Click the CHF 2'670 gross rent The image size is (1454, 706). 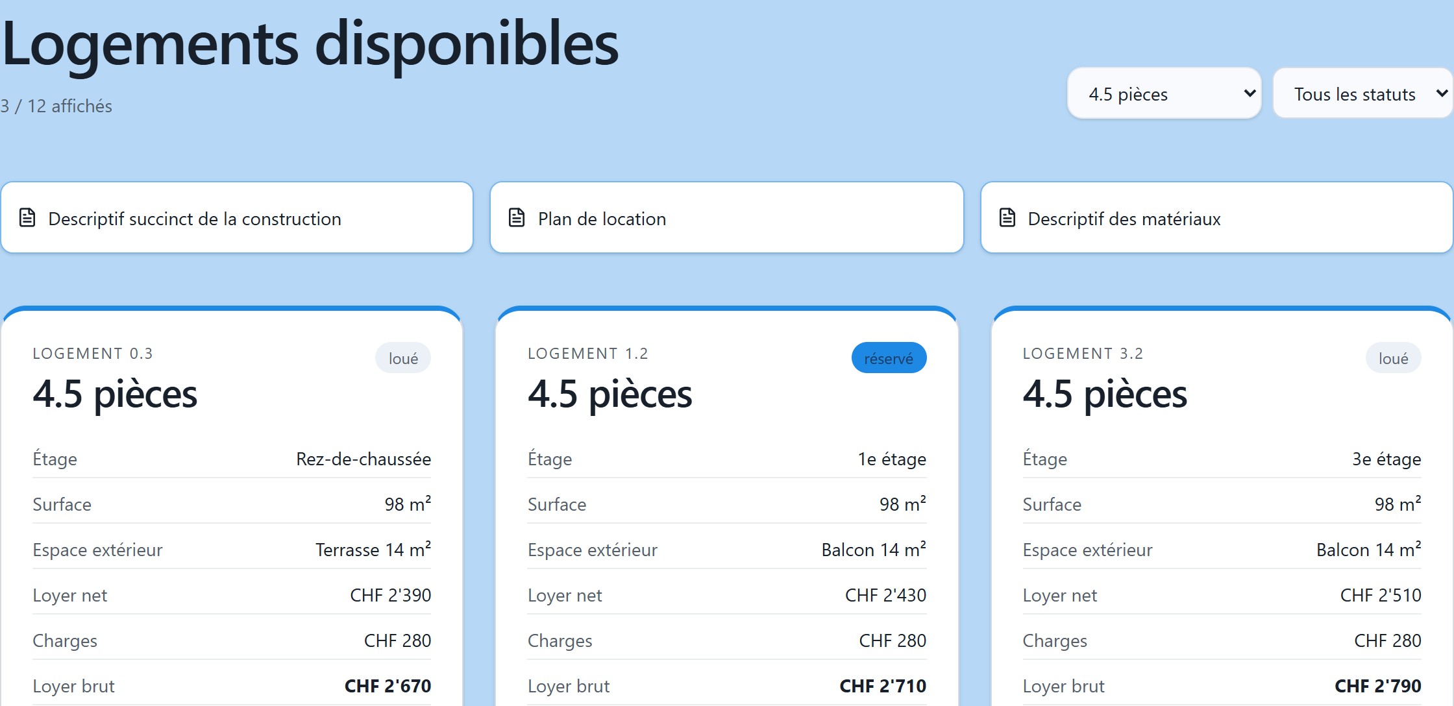tap(388, 686)
